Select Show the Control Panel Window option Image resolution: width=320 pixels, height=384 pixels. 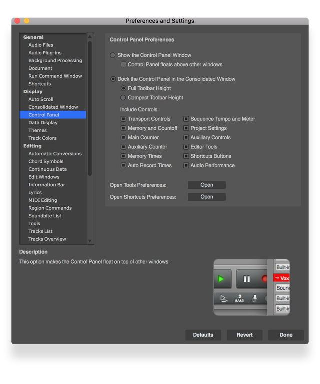pyautogui.click(x=113, y=55)
